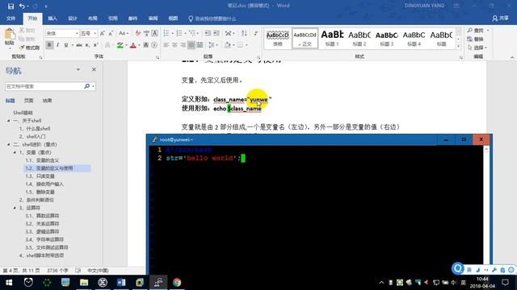This screenshot has height=290, width=517.
Task: Open the font color dropdown arrow
Action: click(139, 45)
